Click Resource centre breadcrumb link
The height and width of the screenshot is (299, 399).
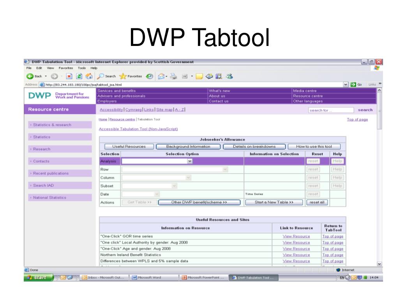pos(122,120)
